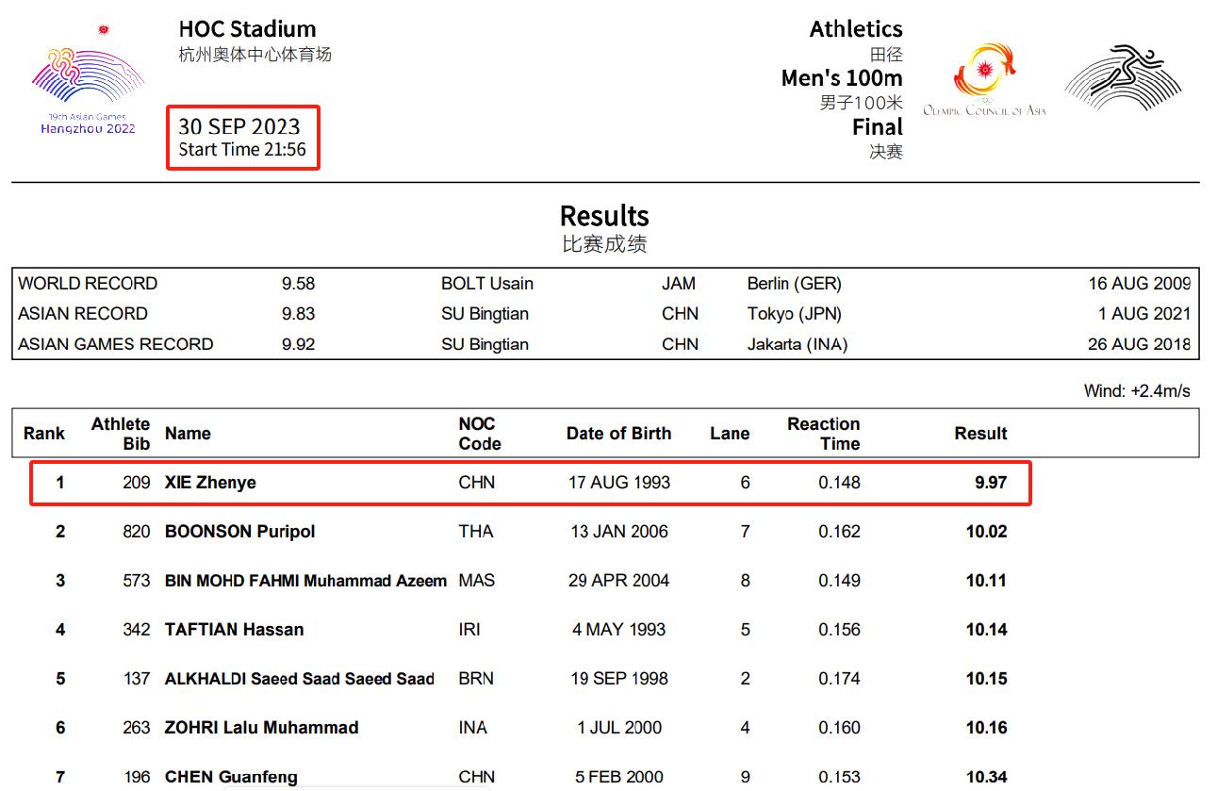Select the name XIE Zhenye
1217x791 pixels.
pos(210,483)
